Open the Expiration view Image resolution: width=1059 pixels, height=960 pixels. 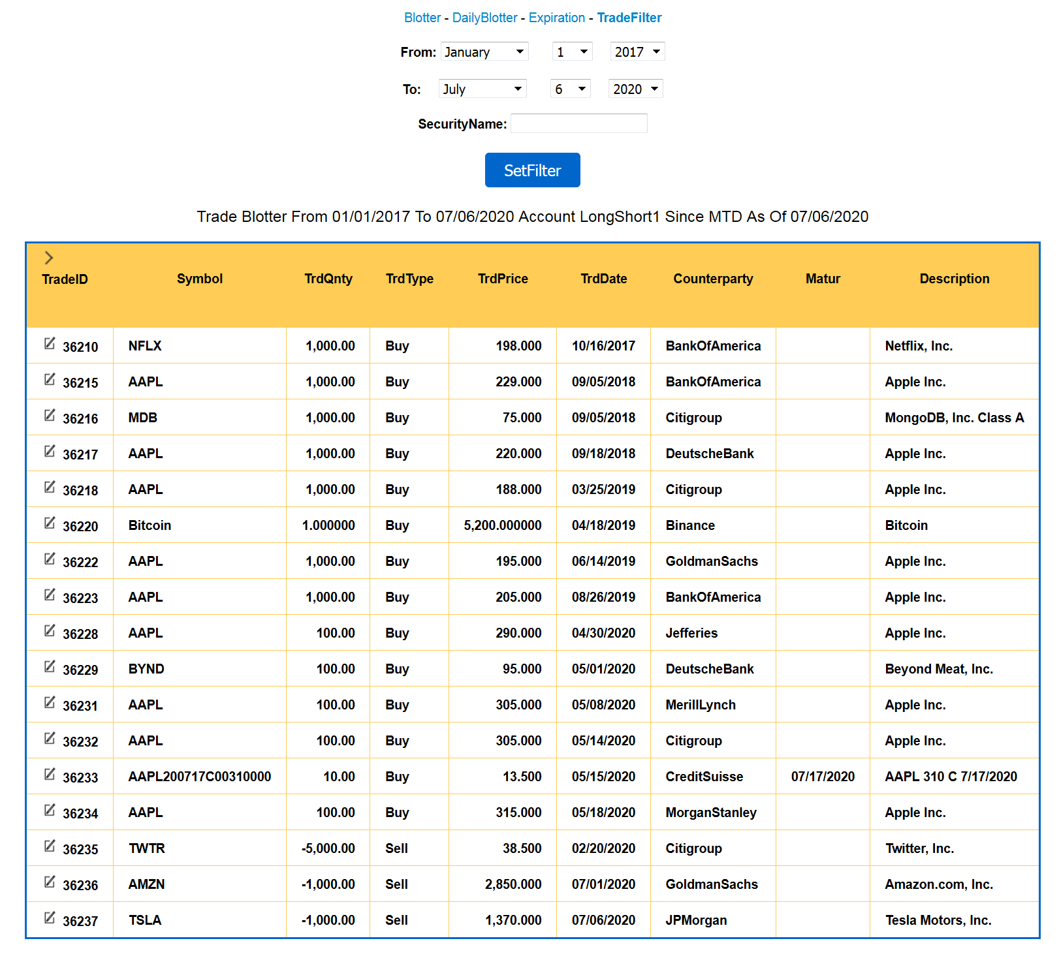tap(557, 18)
